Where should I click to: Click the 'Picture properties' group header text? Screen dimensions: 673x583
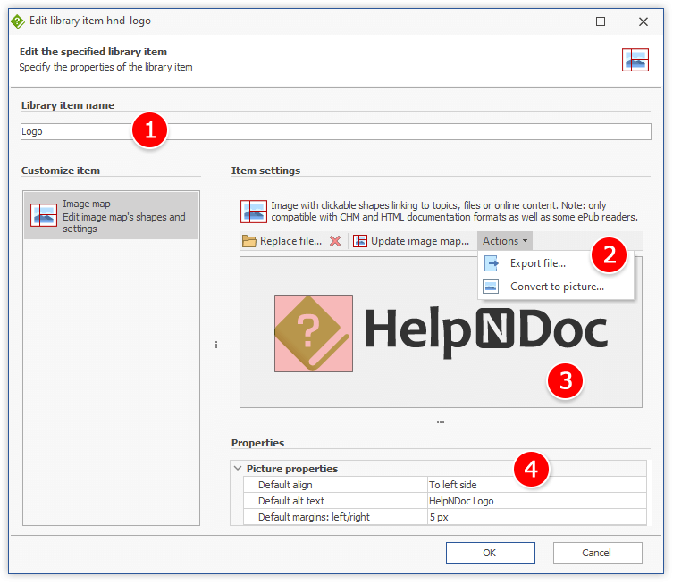click(x=292, y=469)
